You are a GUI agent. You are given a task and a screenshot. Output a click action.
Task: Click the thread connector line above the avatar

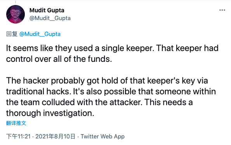pos(16,2)
